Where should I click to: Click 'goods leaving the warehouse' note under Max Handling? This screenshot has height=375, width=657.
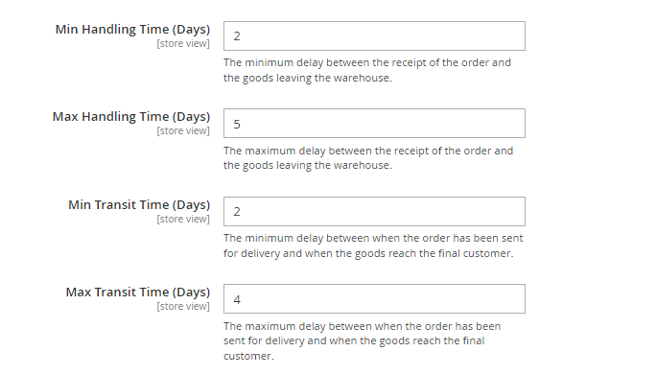tap(308, 166)
